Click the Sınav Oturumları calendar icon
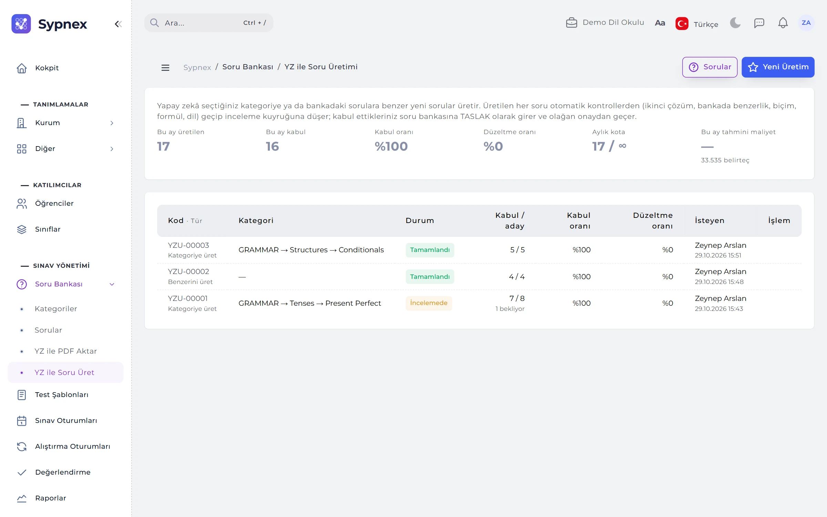827x517 pixels. (x=21, y=421)
